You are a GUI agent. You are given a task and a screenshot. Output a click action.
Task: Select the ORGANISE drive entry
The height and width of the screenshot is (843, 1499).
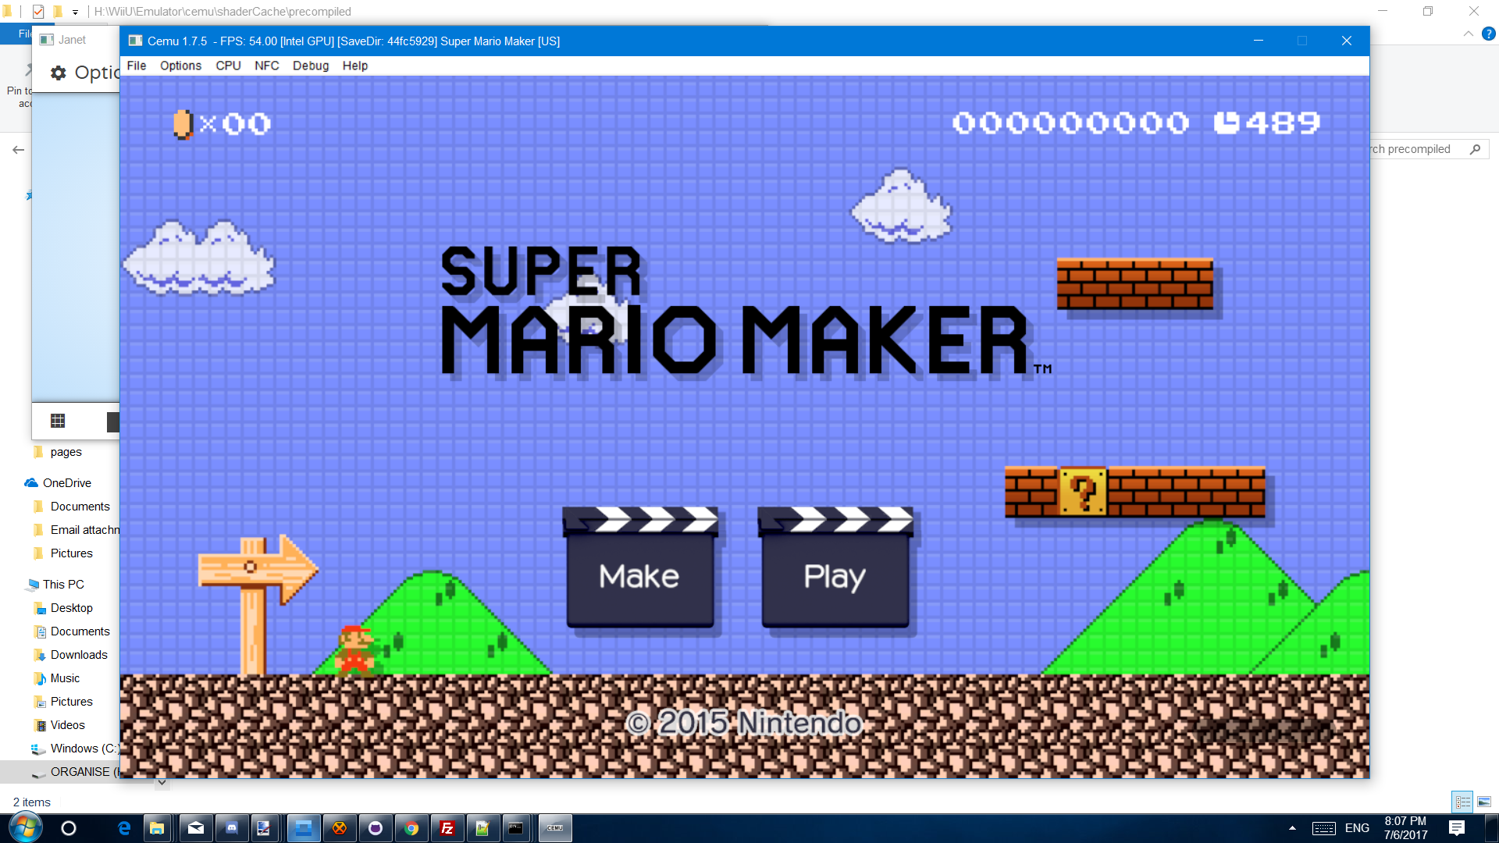(x=84, y=772)
